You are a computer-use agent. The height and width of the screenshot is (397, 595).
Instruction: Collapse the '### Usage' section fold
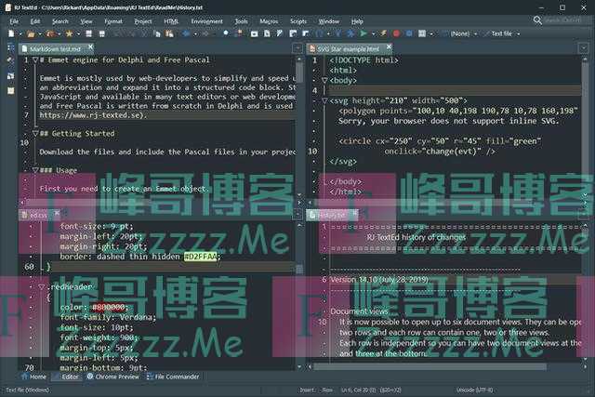34,170
